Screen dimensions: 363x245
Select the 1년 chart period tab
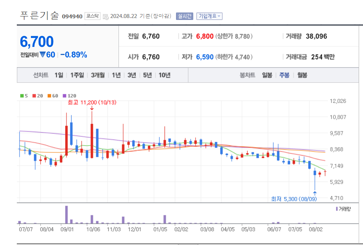(x=116, y=75)
